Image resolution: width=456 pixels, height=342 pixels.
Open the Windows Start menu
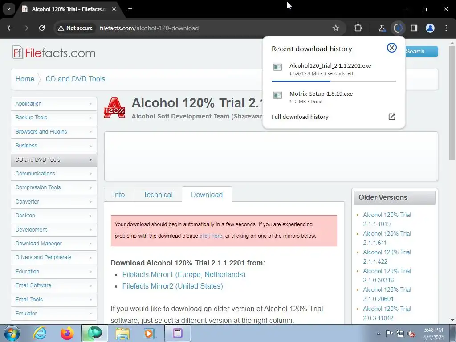point(12,333)
